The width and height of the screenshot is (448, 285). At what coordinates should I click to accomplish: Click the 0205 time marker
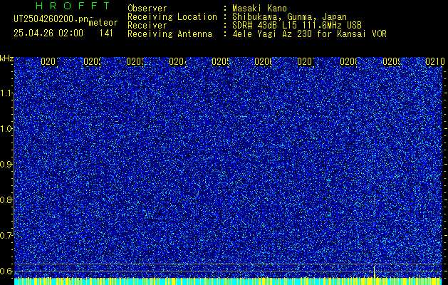coord(220,61)
